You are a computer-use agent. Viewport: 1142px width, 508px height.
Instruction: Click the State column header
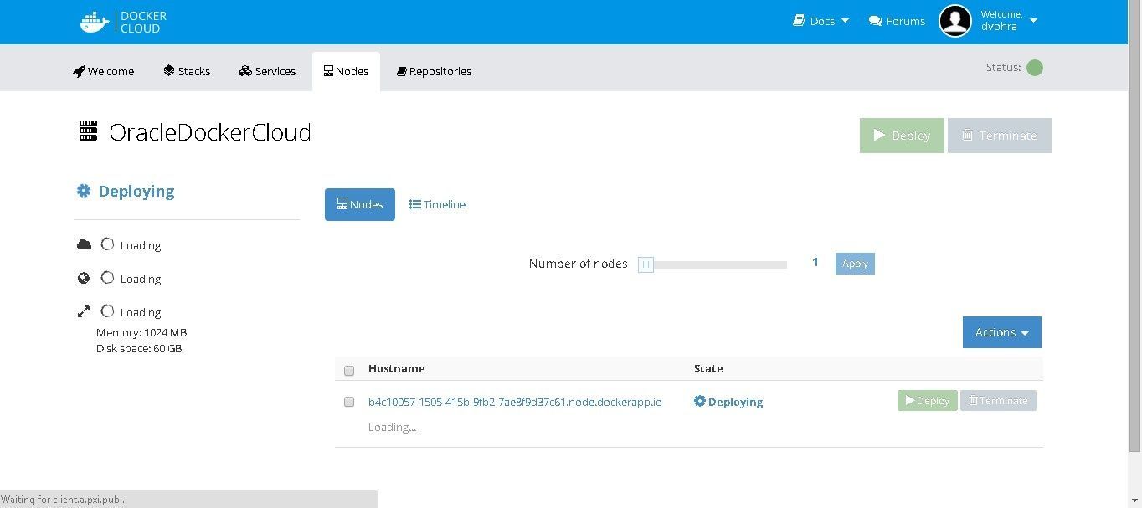coord(708,368)
